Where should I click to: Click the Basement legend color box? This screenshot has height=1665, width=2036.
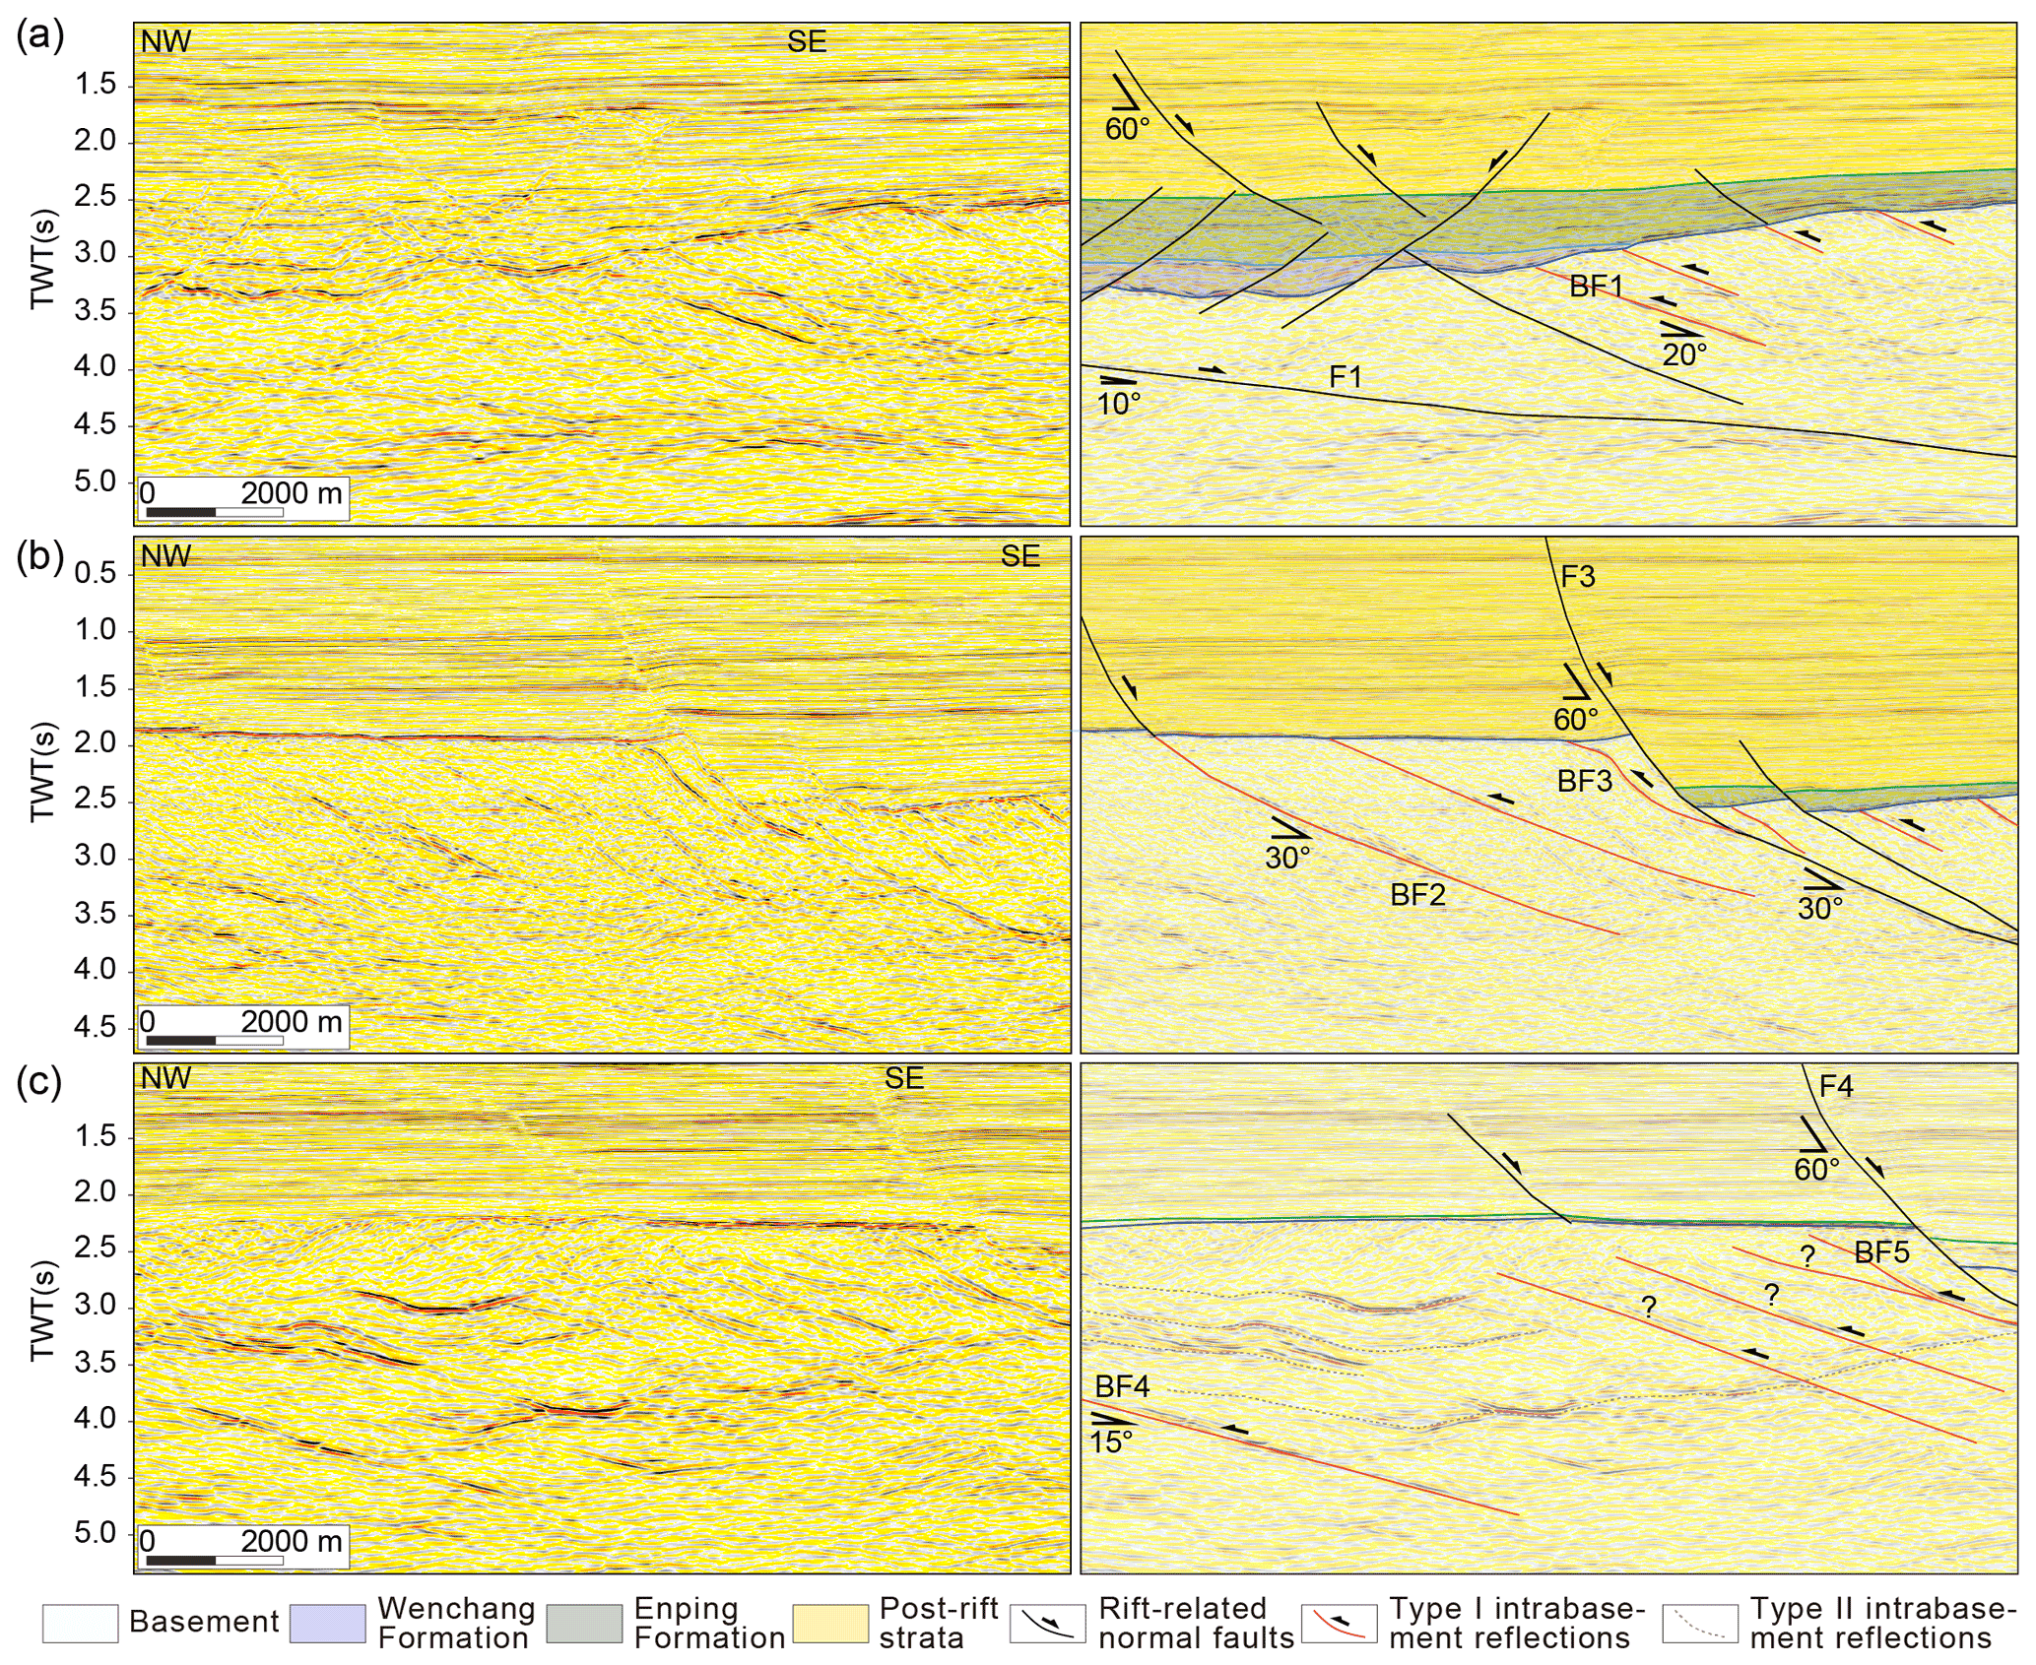point(81,1623)
